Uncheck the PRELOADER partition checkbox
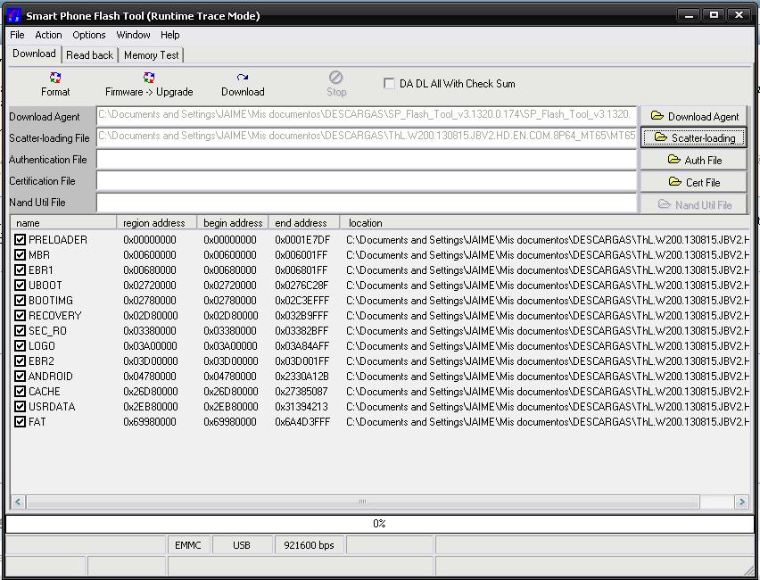The height and width of the screenshot is (580, 760). 20,239
